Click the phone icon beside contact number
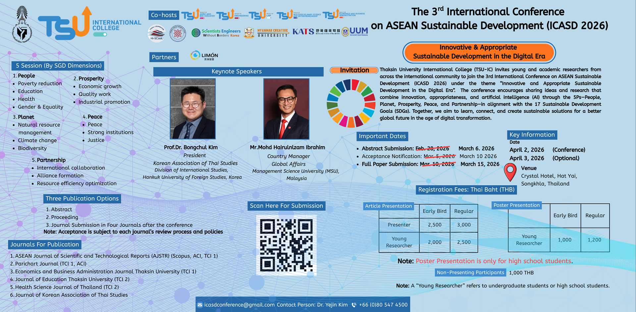 354,305
